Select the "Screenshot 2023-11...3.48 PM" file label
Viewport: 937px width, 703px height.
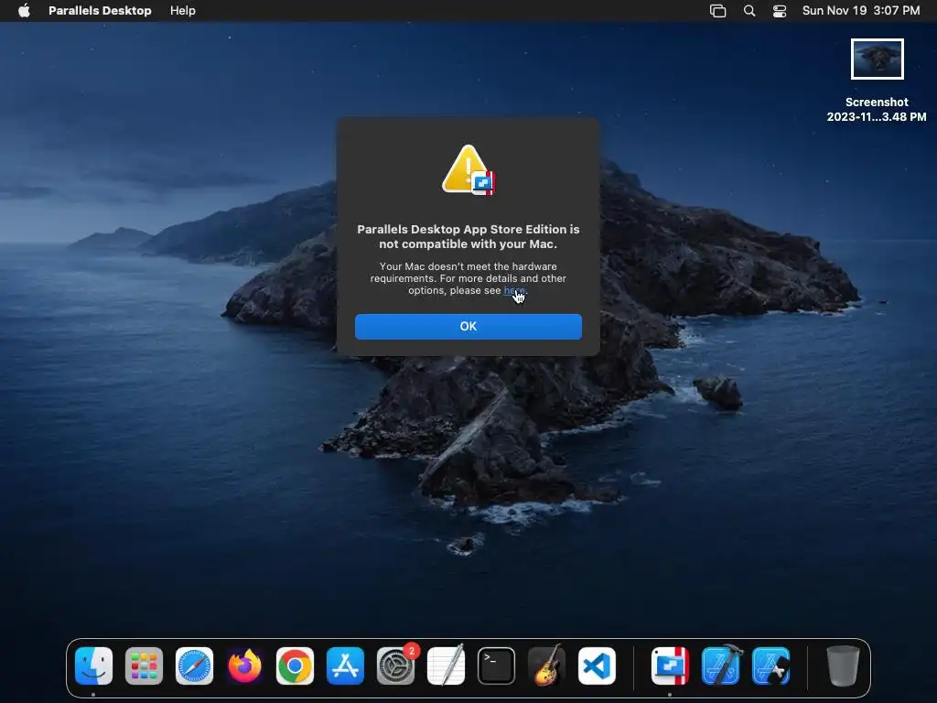click(877, 110)
